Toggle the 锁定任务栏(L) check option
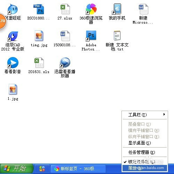 coord(145,161)
